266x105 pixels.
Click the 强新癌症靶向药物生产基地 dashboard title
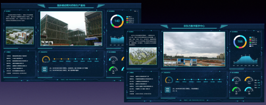[x=71, y=5]
